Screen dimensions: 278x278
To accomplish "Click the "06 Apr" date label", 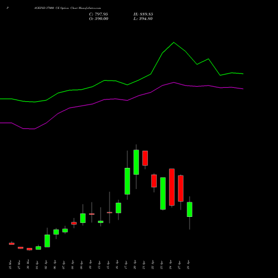I will 55,265.
